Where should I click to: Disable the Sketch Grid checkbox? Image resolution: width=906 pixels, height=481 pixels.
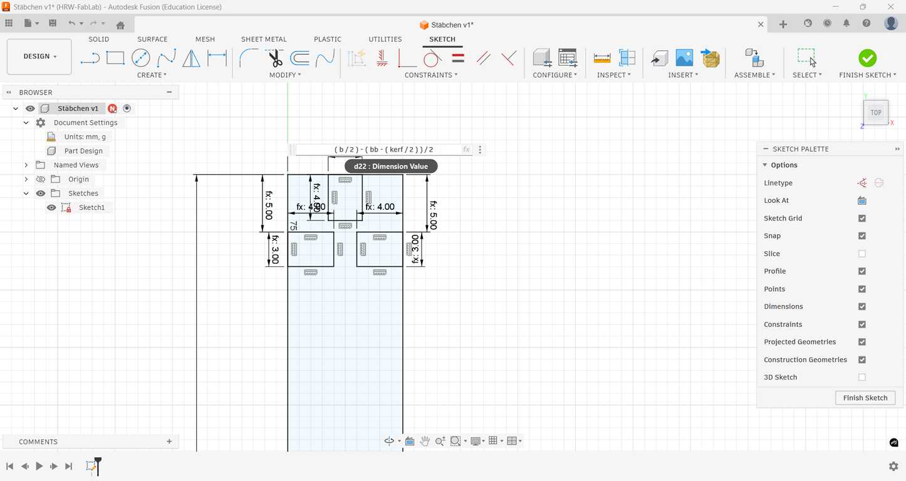pyautogui.click(x=862, y=219)
